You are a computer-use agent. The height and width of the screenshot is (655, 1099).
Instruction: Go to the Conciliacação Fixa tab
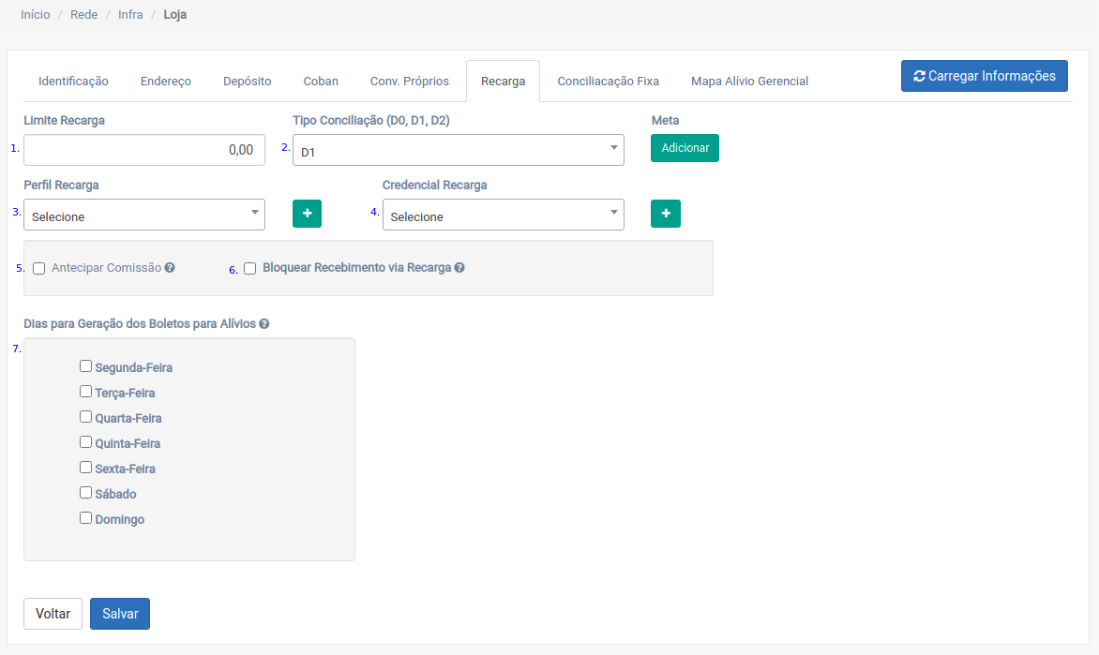[608, 82]
